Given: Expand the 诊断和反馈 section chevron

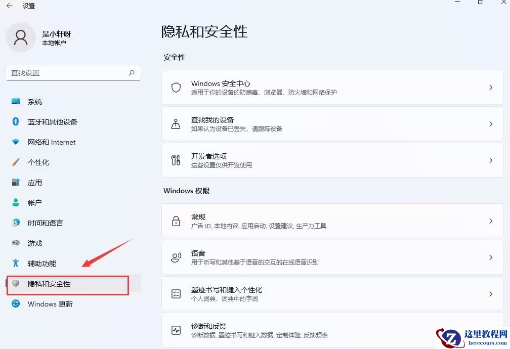Looking at the screenshot, I should (490, 330).
